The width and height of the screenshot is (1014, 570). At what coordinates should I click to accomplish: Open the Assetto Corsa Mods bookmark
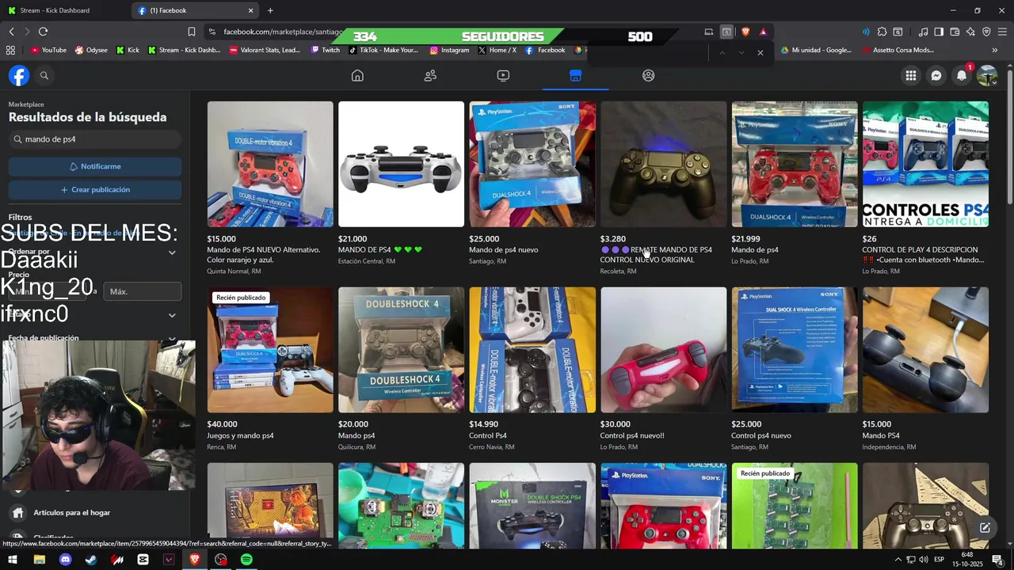897,50
